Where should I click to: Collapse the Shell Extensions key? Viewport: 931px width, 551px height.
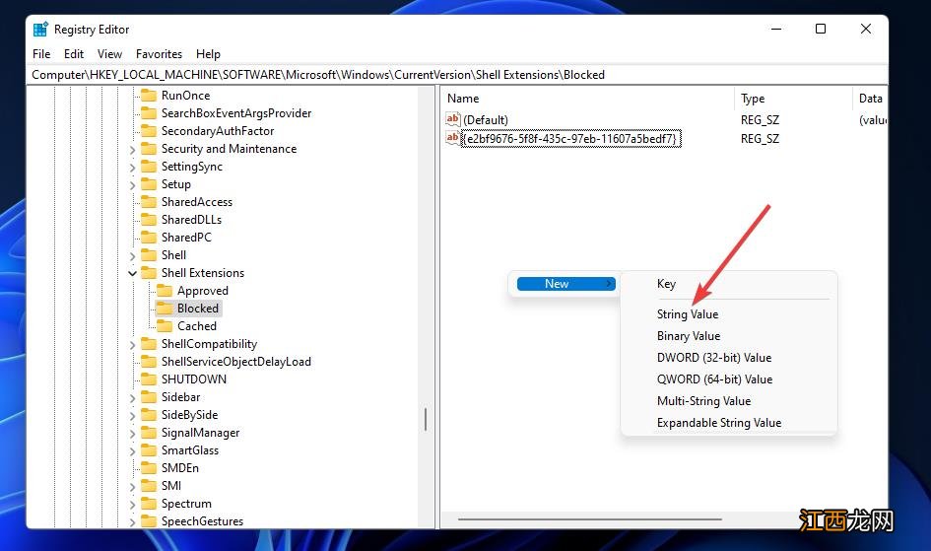point(132,274)
